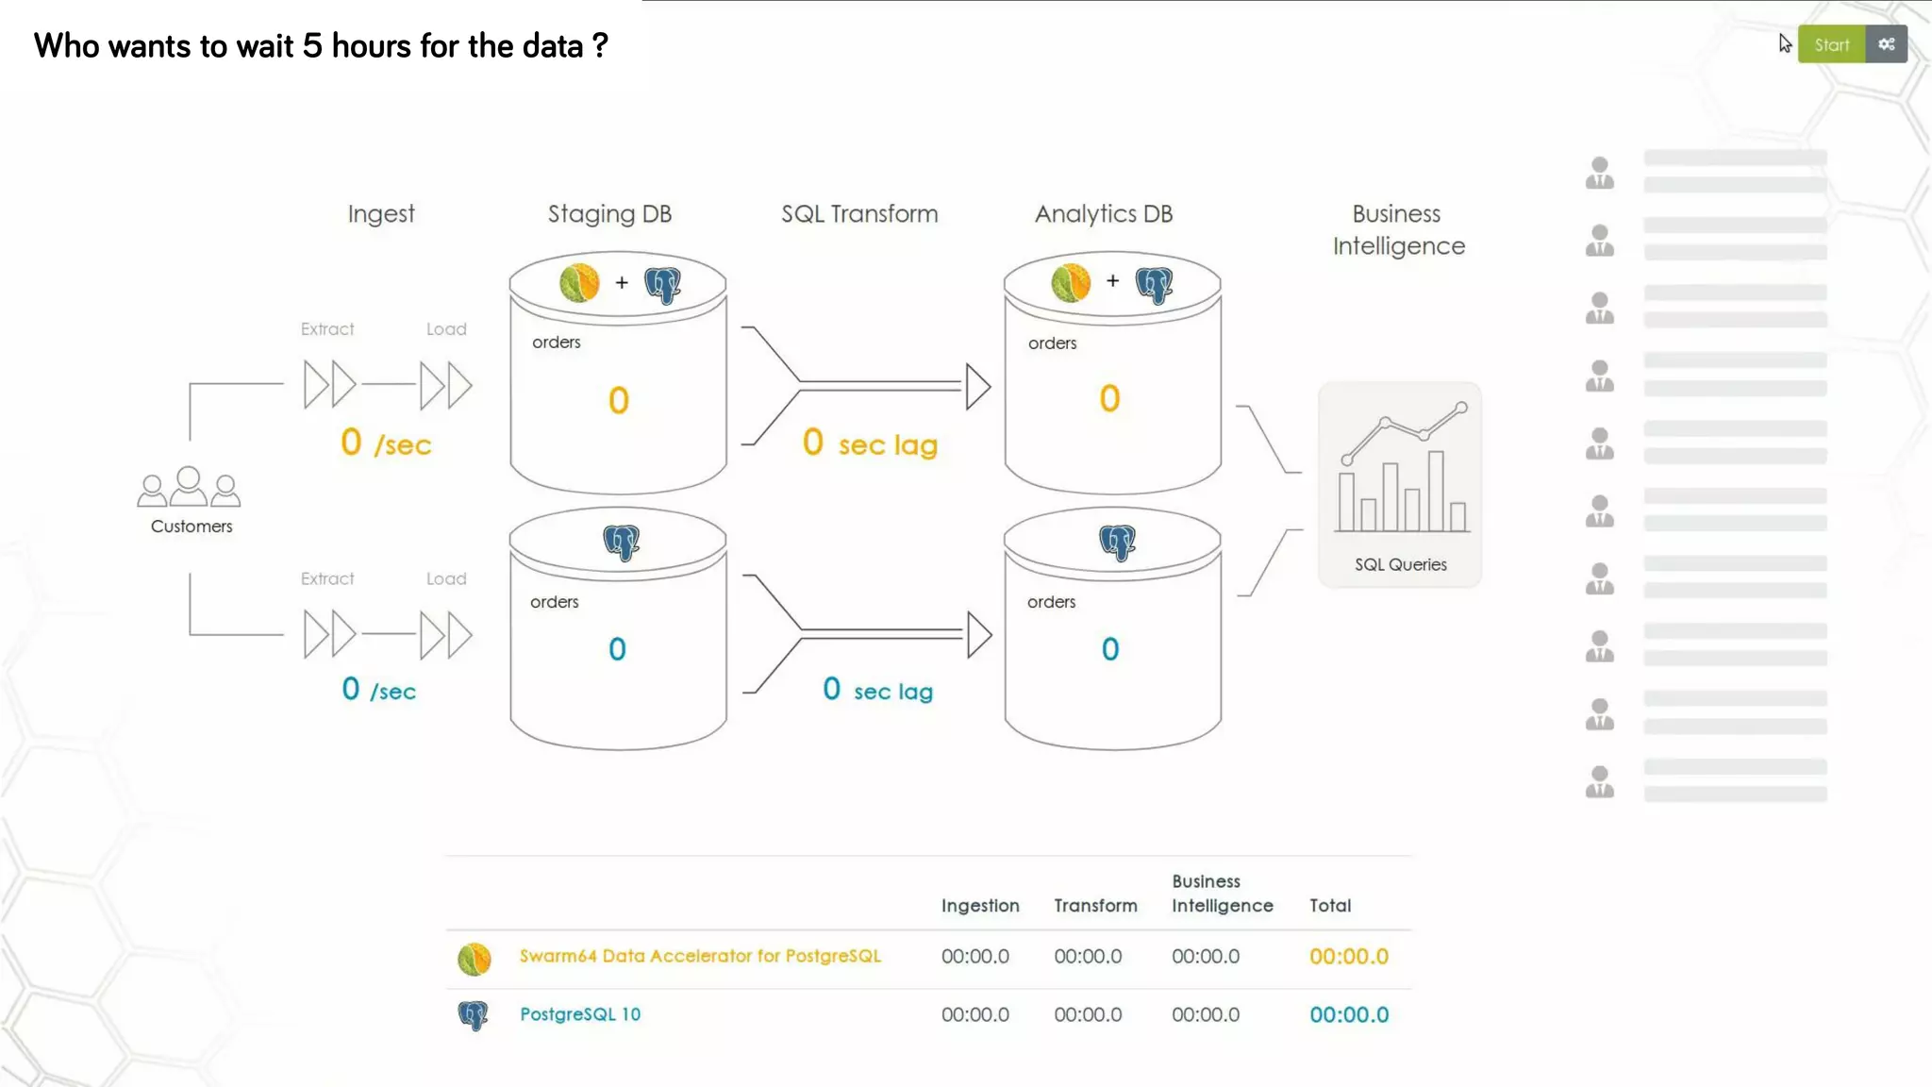Image resolution: width=1932 pixels, height=1087 pixels.
Task: Click the PostgreSQL 10 label
Action: pos(580,1014)
